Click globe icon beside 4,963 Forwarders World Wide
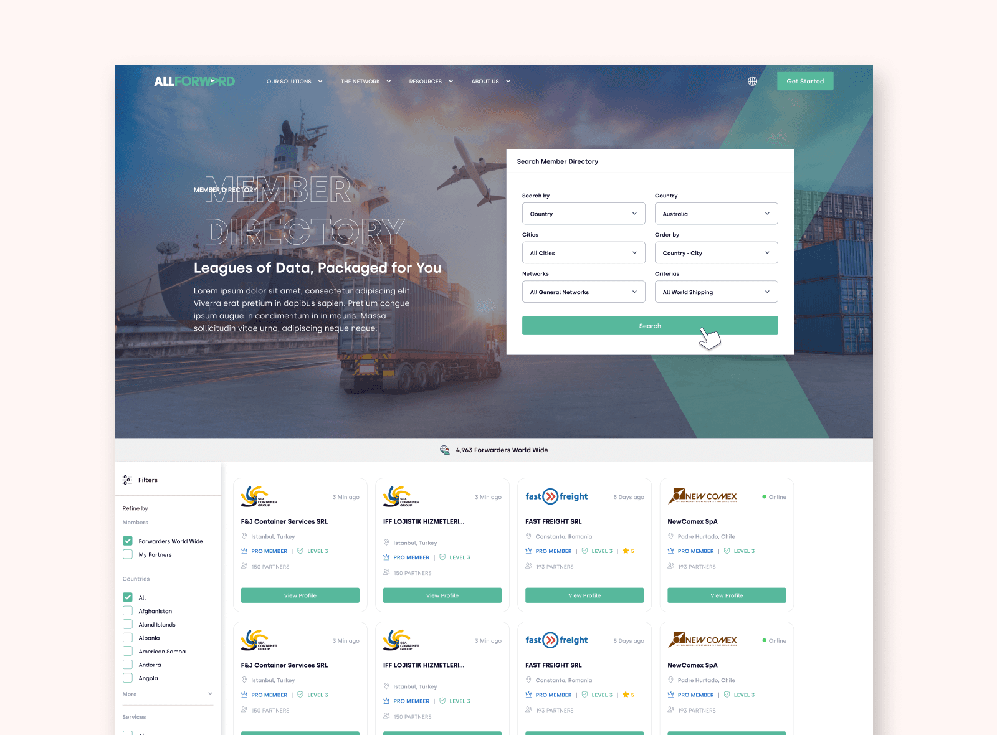 tap(445, 450)
